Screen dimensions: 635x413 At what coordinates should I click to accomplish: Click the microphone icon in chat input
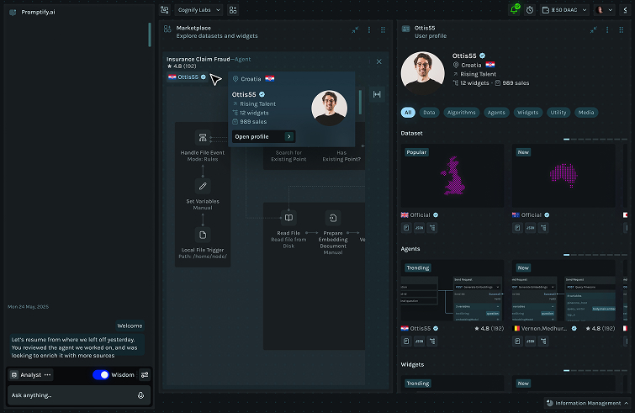(x=141, y=395)
